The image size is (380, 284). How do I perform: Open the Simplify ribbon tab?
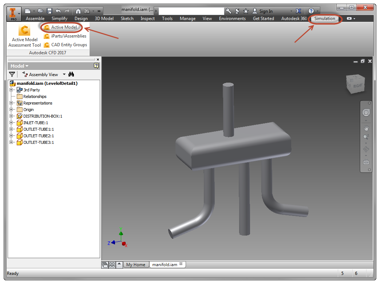click(59, 19)
